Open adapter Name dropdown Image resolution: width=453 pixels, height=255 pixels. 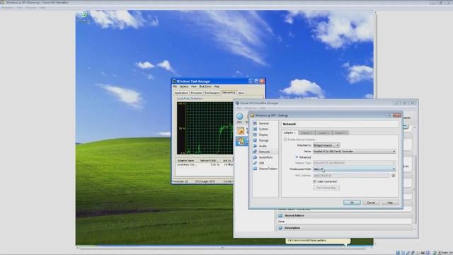(x=355, y=151)
